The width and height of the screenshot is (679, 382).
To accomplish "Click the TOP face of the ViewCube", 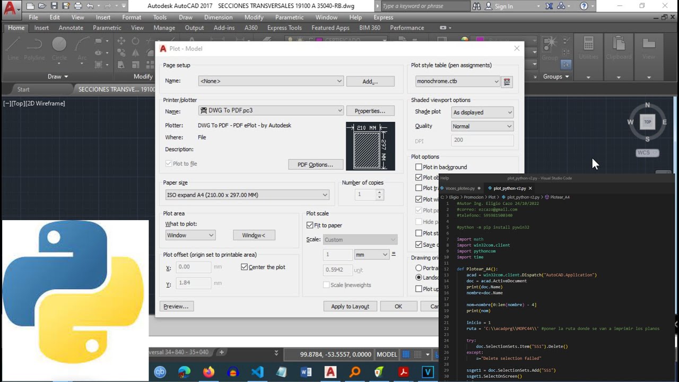I will pyautogui.click(x=647, y=122).
